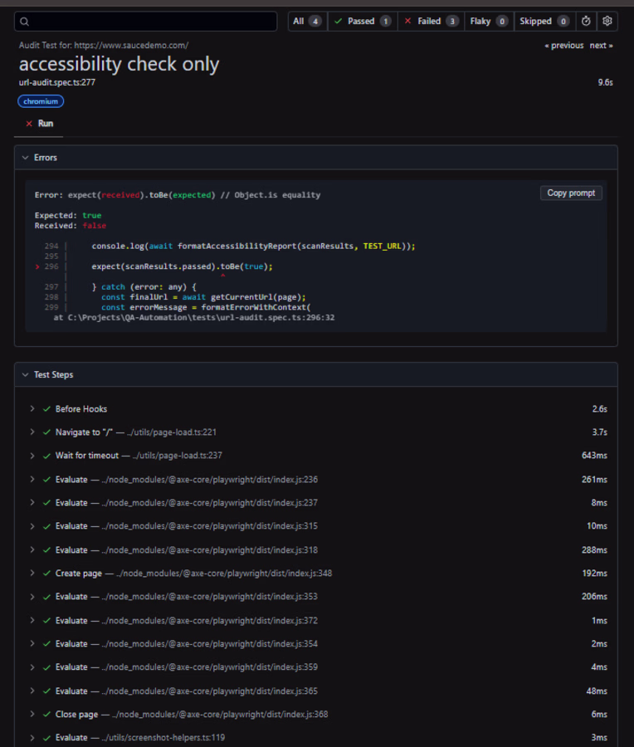Expand the Before Hooks step
This screenshot has width=634, height=747.
[32, 408]
